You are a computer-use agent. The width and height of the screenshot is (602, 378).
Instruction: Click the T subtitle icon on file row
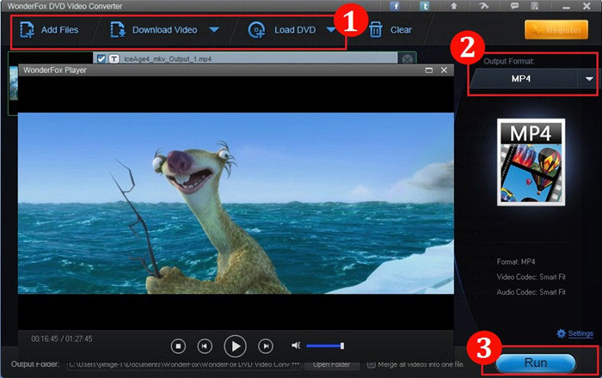(114, 59)
